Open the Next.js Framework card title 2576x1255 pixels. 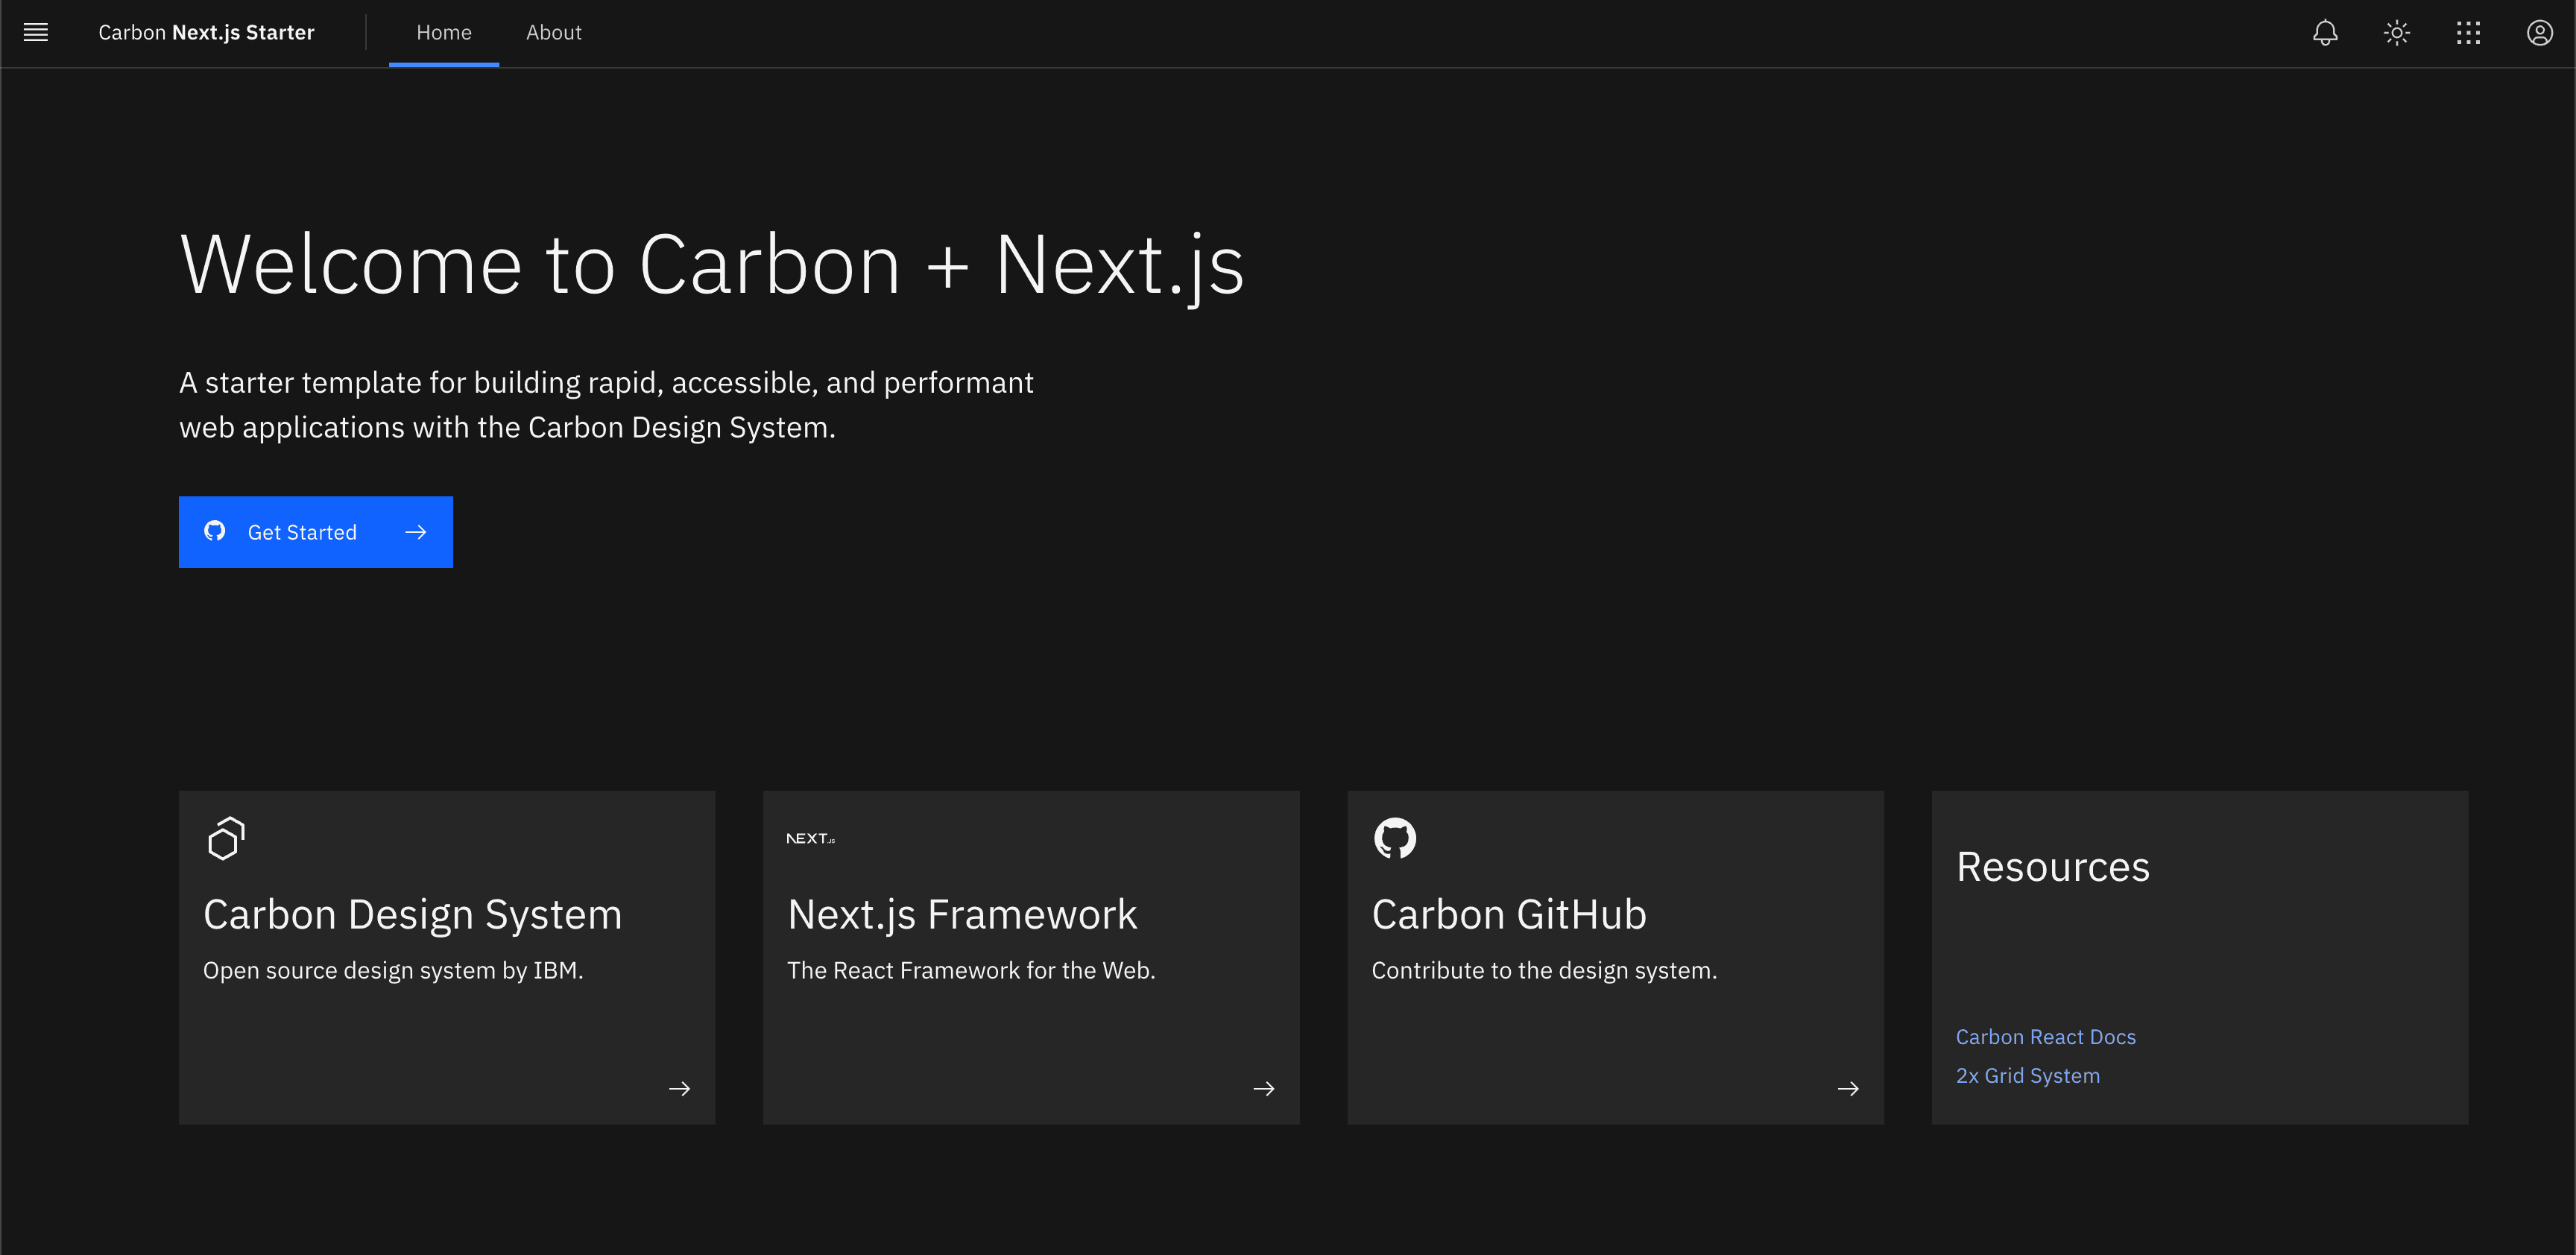click(962, 914)
